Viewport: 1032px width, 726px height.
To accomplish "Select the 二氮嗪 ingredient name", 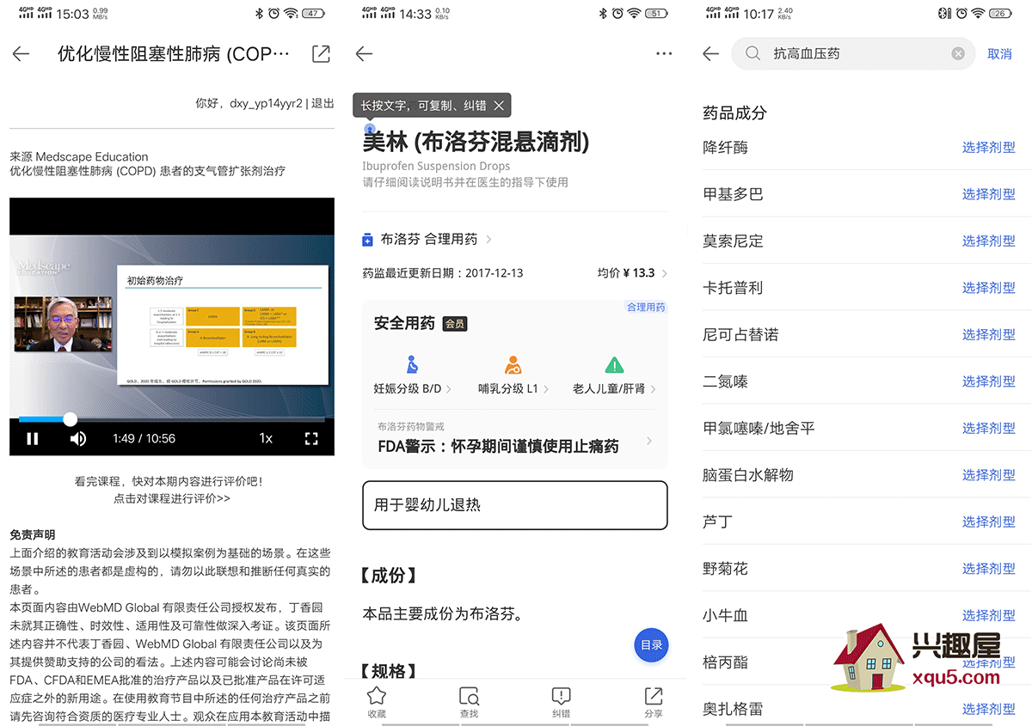I will [x=726, y=381].
